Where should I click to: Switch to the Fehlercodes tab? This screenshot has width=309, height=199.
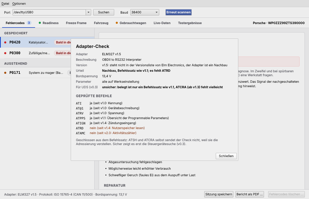point(18,23)
